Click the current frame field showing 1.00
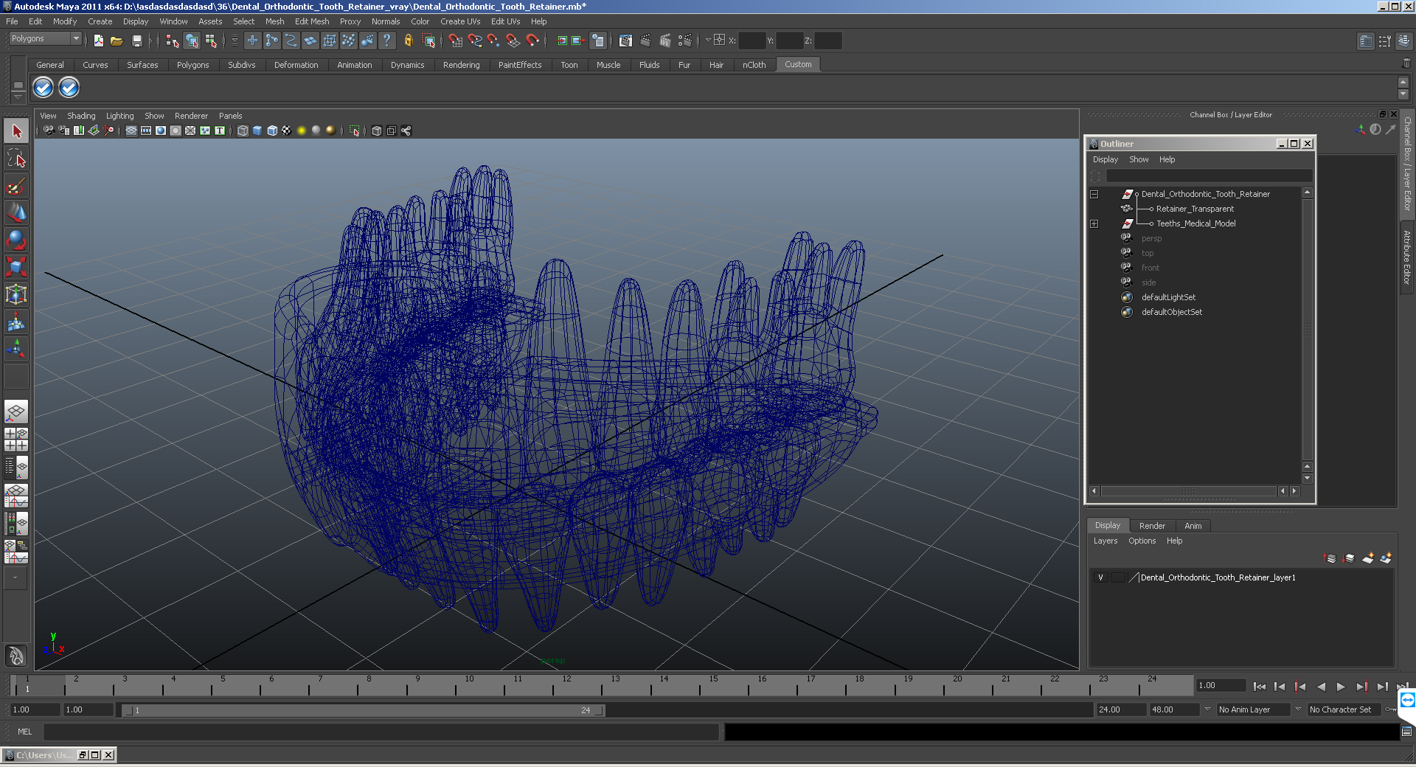 point(1221,685)
